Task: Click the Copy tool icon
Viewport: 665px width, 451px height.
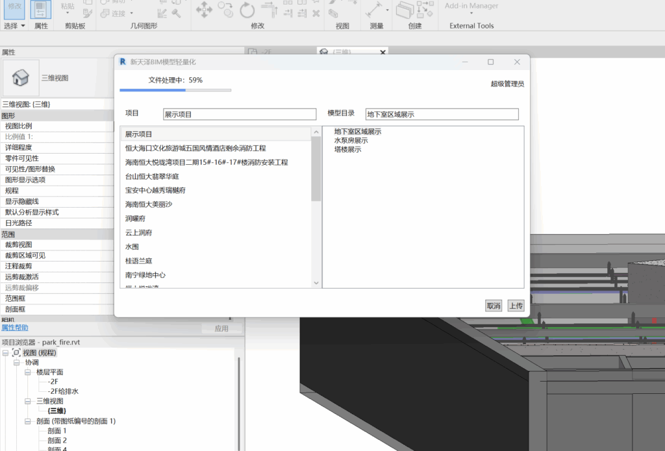Action: click(225, 9)
